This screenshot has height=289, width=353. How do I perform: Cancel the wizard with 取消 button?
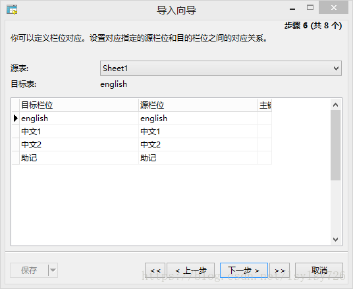click(x=319, y=270)
